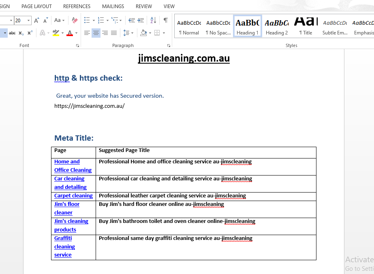Click the Numbering list icon

(101, 20)
